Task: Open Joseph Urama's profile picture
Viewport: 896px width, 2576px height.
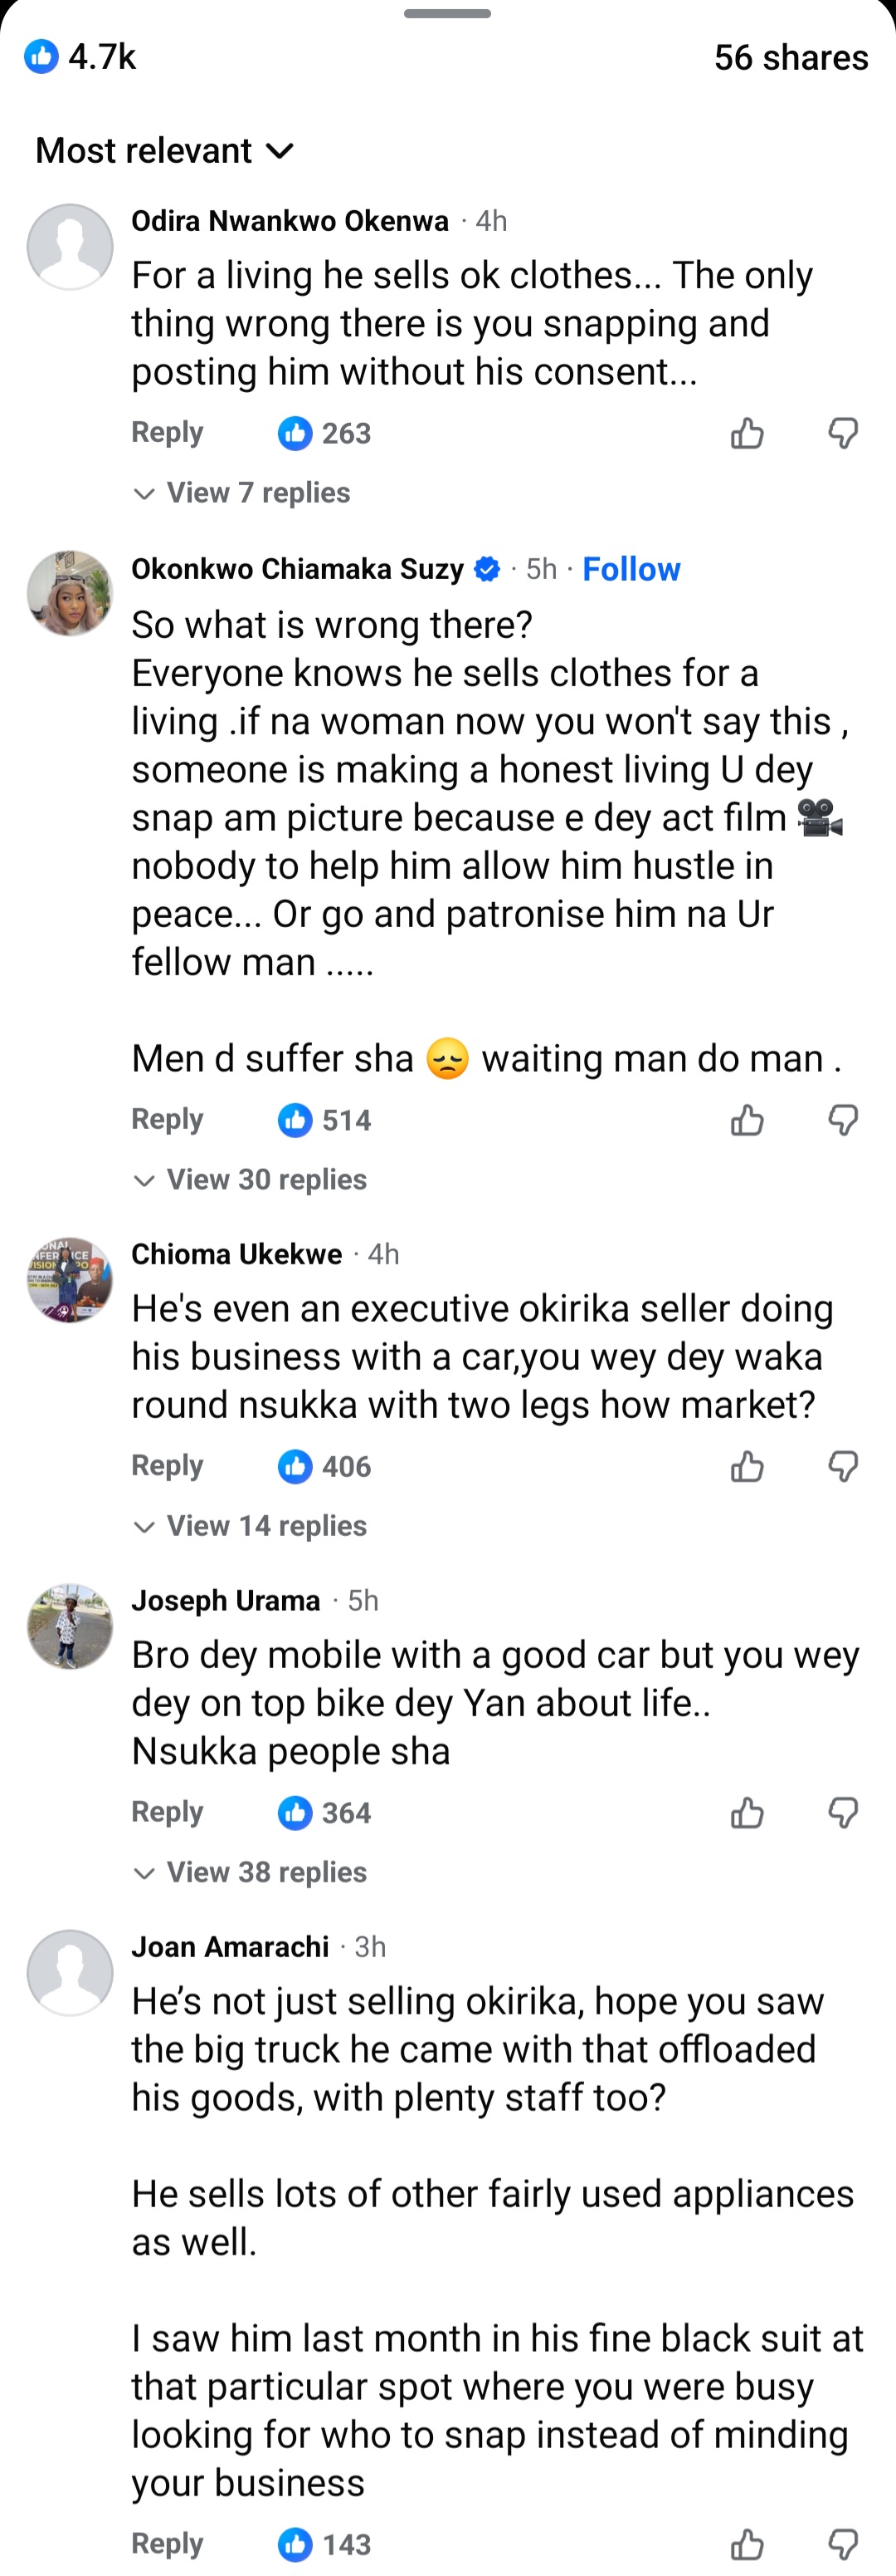Action: click(x=69, y=1625)
